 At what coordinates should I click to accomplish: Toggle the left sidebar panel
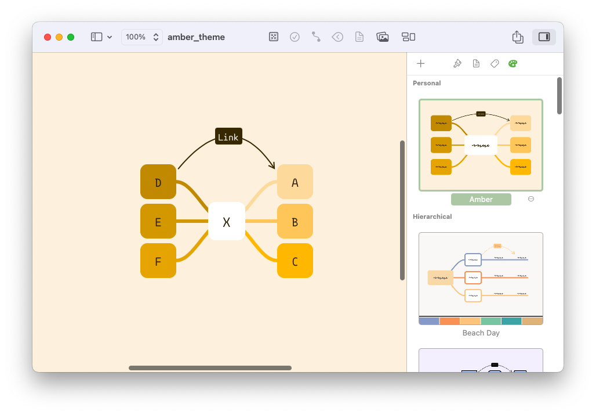point(95,37)
